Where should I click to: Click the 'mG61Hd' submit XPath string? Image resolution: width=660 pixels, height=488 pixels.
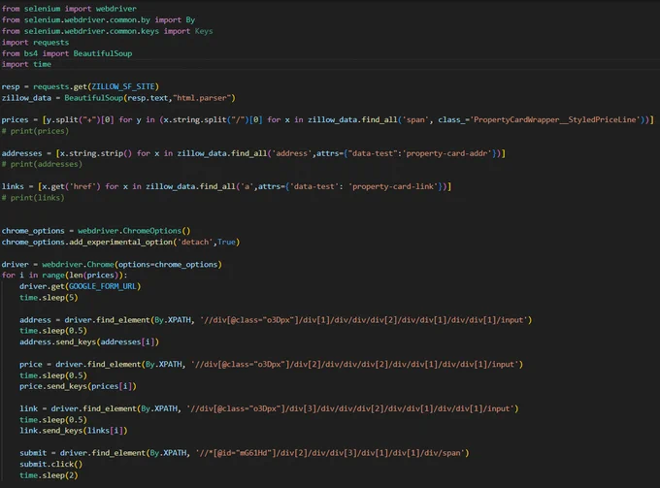pyautogui.click(x=330, y=453)
